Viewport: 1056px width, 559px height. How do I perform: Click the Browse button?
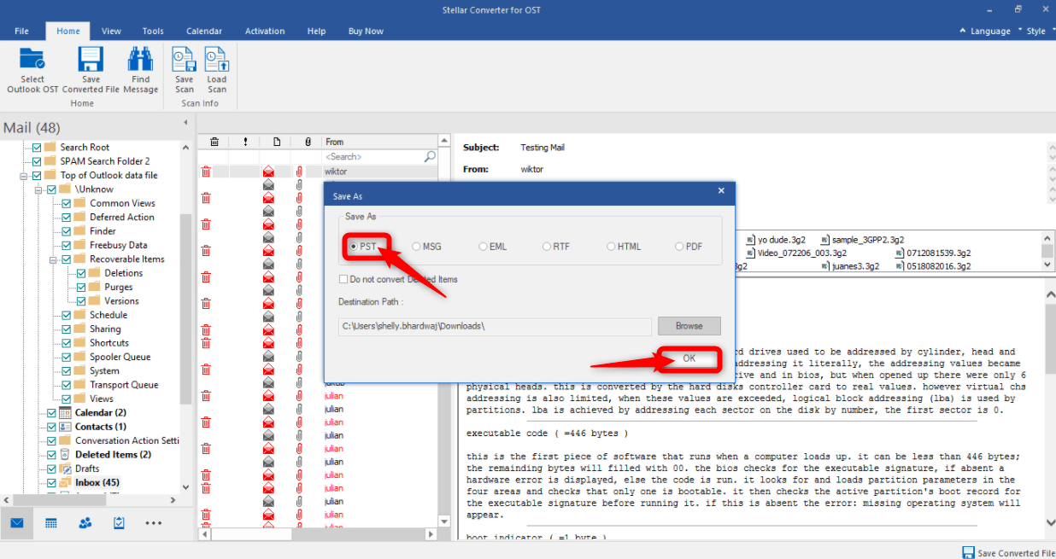(689, 326)
